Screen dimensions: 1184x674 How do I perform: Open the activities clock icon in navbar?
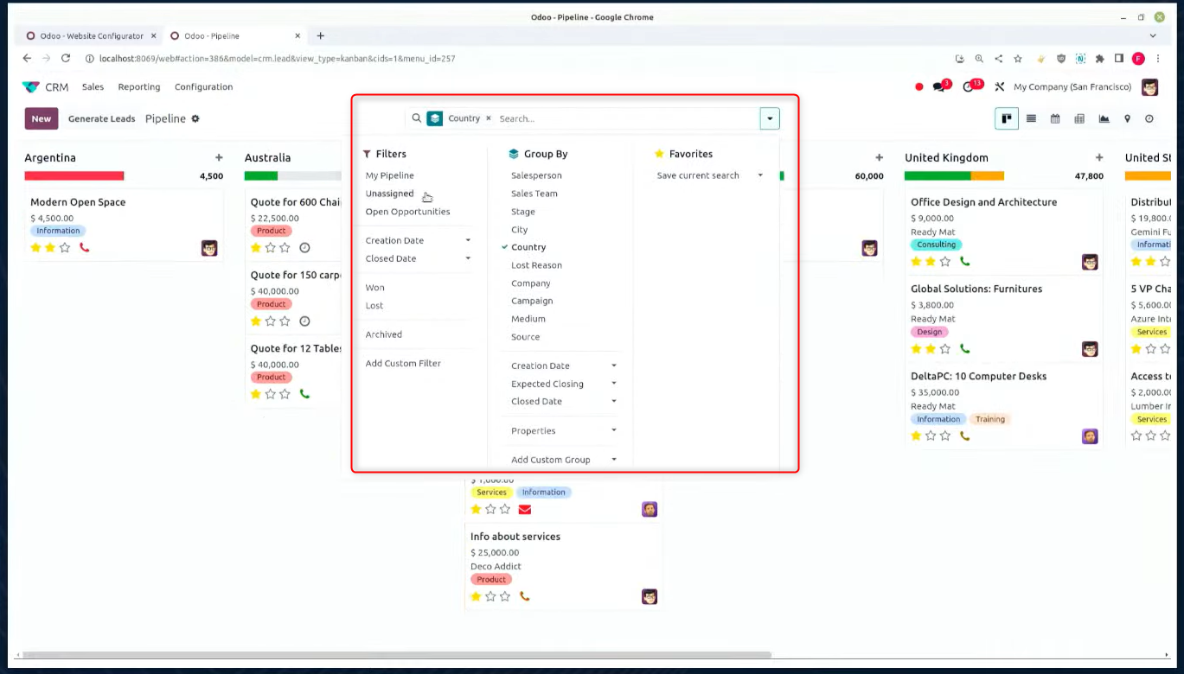click(969, 87)
